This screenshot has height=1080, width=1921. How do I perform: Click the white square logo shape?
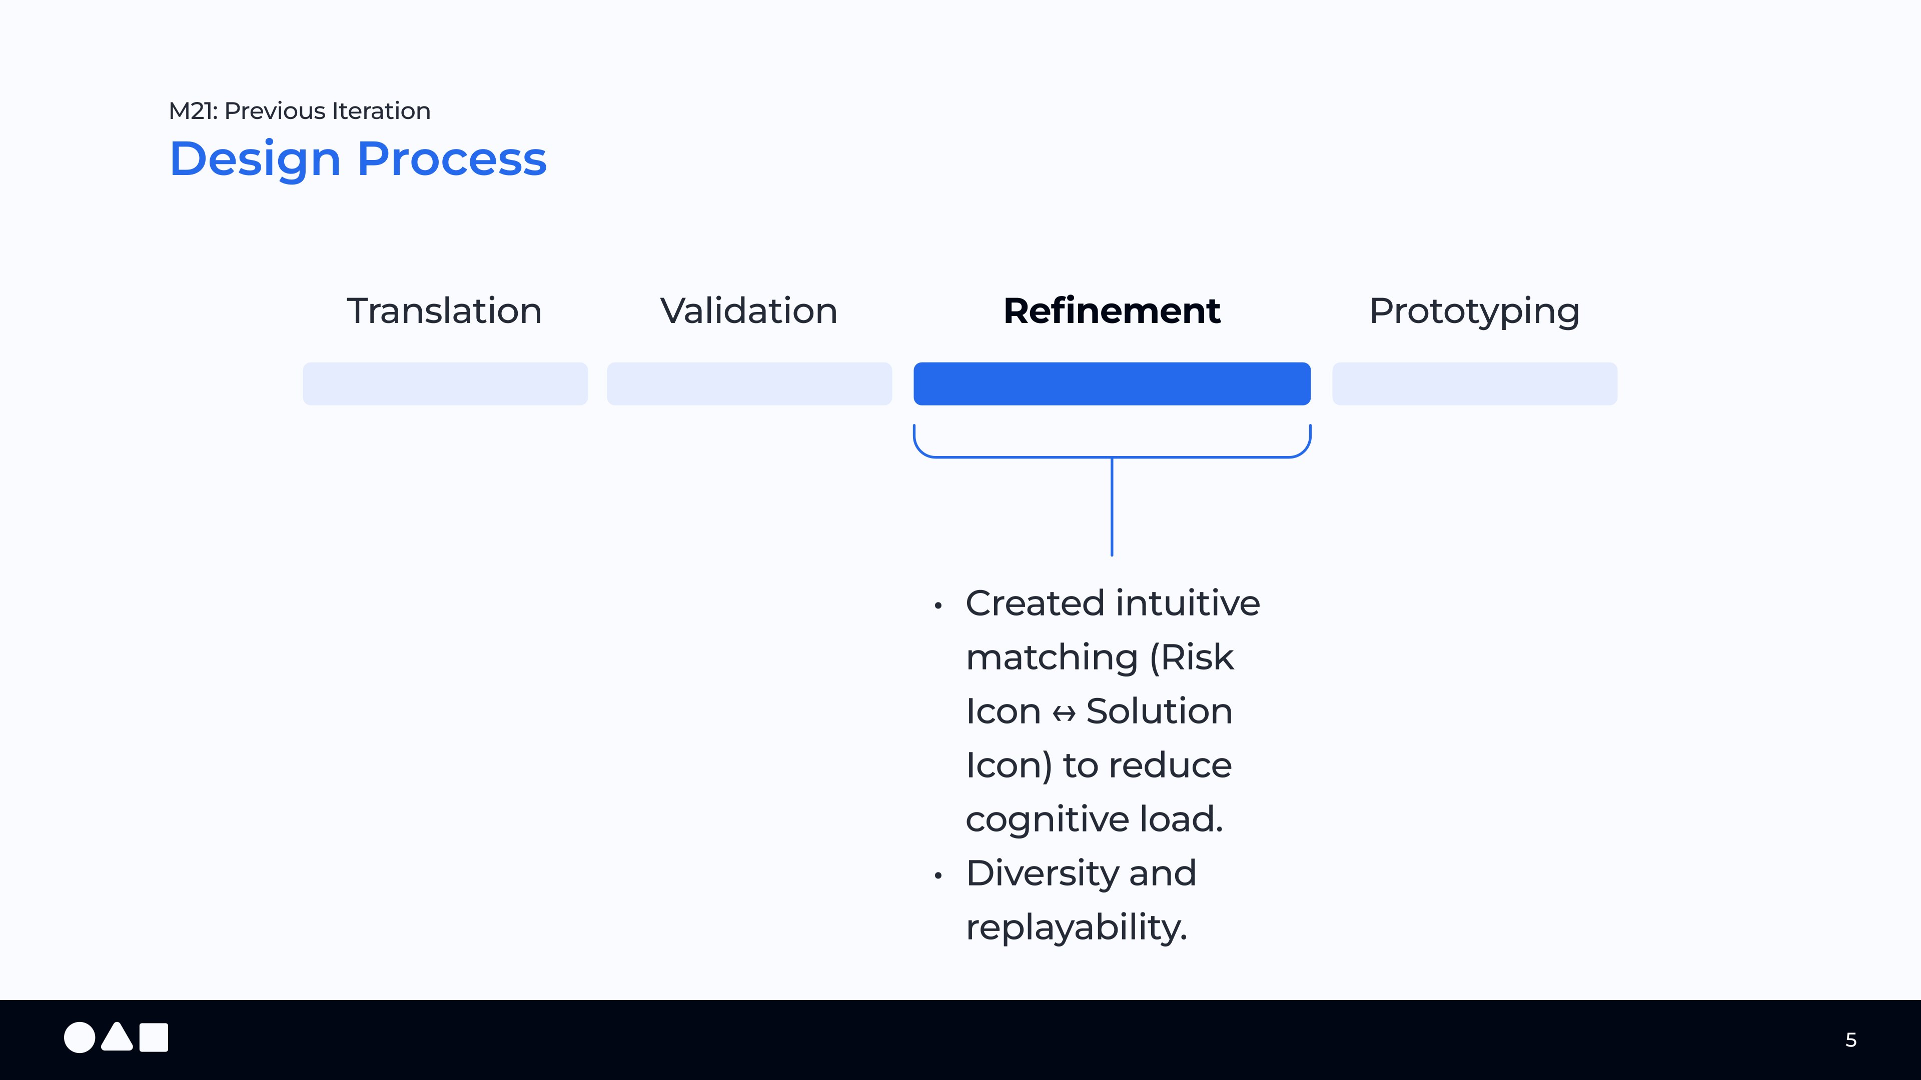pos(154,1037)
